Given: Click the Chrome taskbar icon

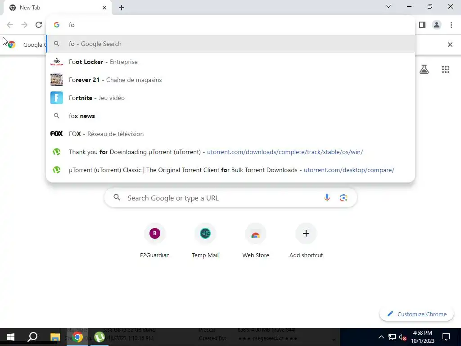Looking at the screenshot, I should click(x=77, y=337).
